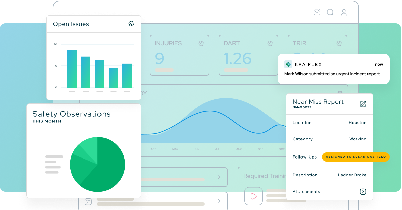The width and height of the screenshot is (402, 210).
Task: Open the Open Issues settings gear
Action: point(131,24)
